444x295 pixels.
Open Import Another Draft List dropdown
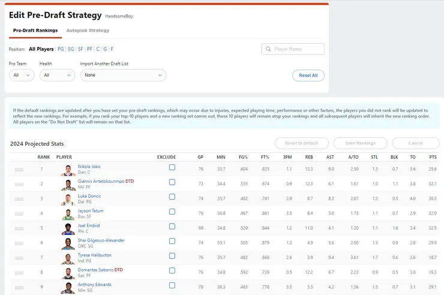pyautogui.click(x=123, y=75)
